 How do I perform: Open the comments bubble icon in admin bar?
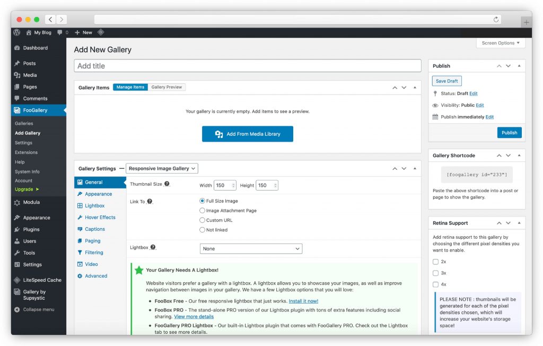click(60, 32)
